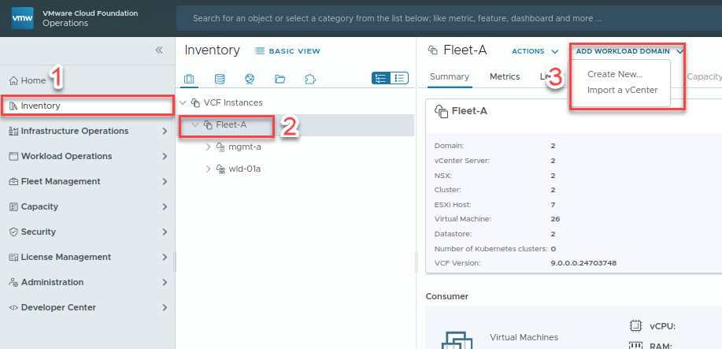Click the global search input field
Image resolution: width=722 pixels, height=349 pixels.
(441, 17)
